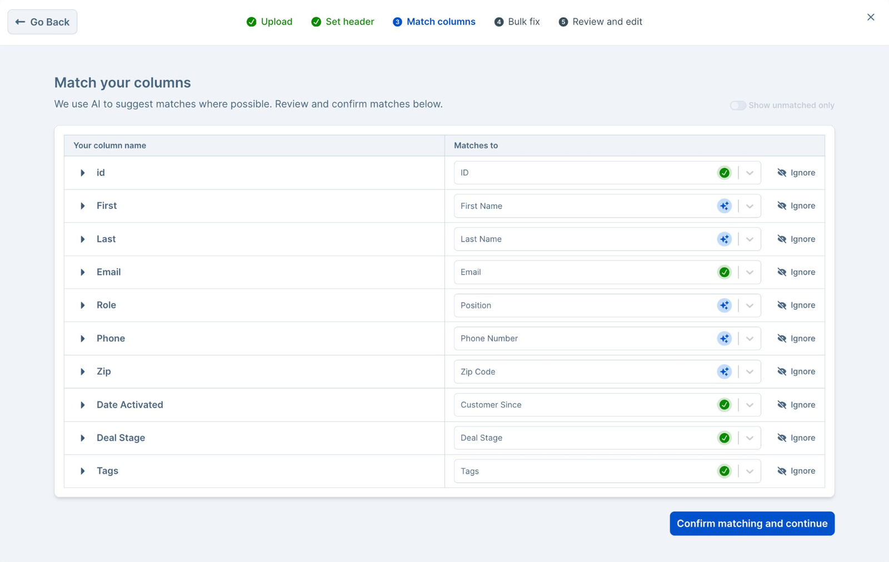Click the Email match field
Viewport: 889px width, 562px height.
(x=607, y=272)
